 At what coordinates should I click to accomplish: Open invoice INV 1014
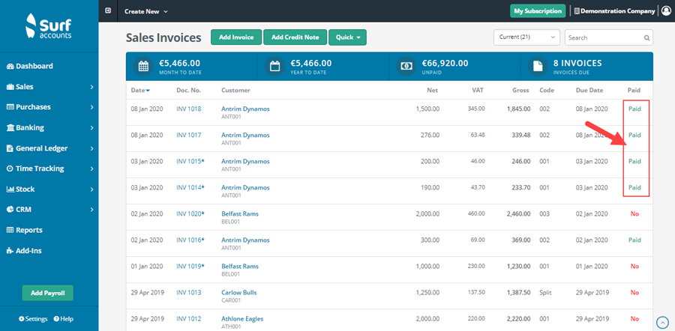(190, 188)
